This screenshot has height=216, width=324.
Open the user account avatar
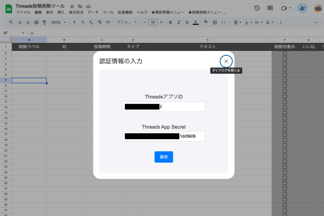pyautogui.click(x=318, y=8)
